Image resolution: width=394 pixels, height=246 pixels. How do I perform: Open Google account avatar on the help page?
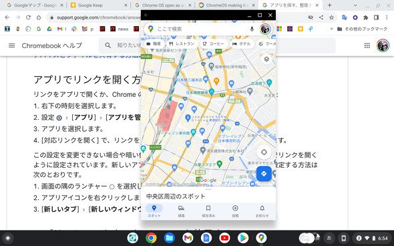pyautogui.click(x=383, y=45)
